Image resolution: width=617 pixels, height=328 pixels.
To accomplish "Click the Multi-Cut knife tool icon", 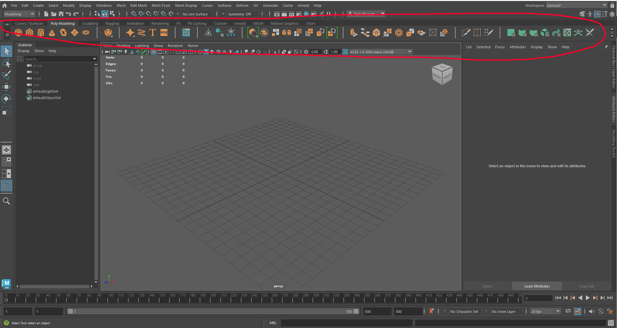I will point(466,32).
